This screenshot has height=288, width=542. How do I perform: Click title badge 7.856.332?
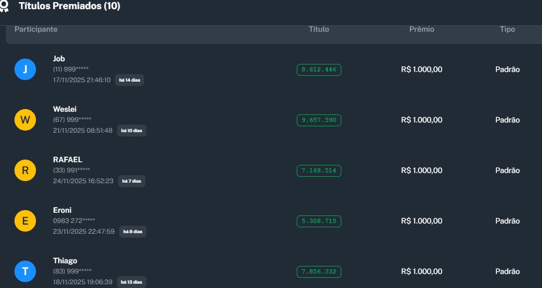(319, 271)
